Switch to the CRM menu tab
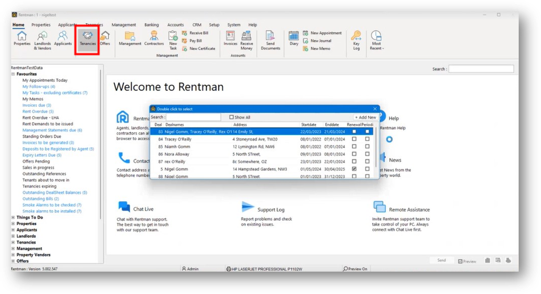Image resolution: width=541 pixels, height=294 pixels. 197,25
